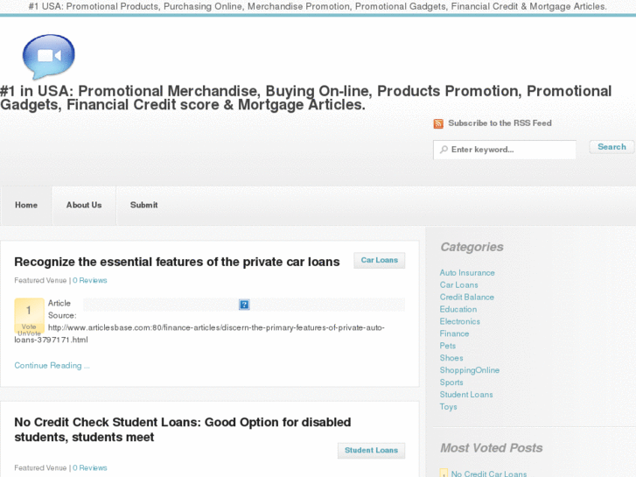Select the Credit Balance category

(x=466, y=298)
